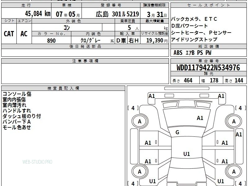Select inspector note ダッシュ板のり付
Viewport: 248px width, 186px height.
pyautogui.click(x=22, y=116)
